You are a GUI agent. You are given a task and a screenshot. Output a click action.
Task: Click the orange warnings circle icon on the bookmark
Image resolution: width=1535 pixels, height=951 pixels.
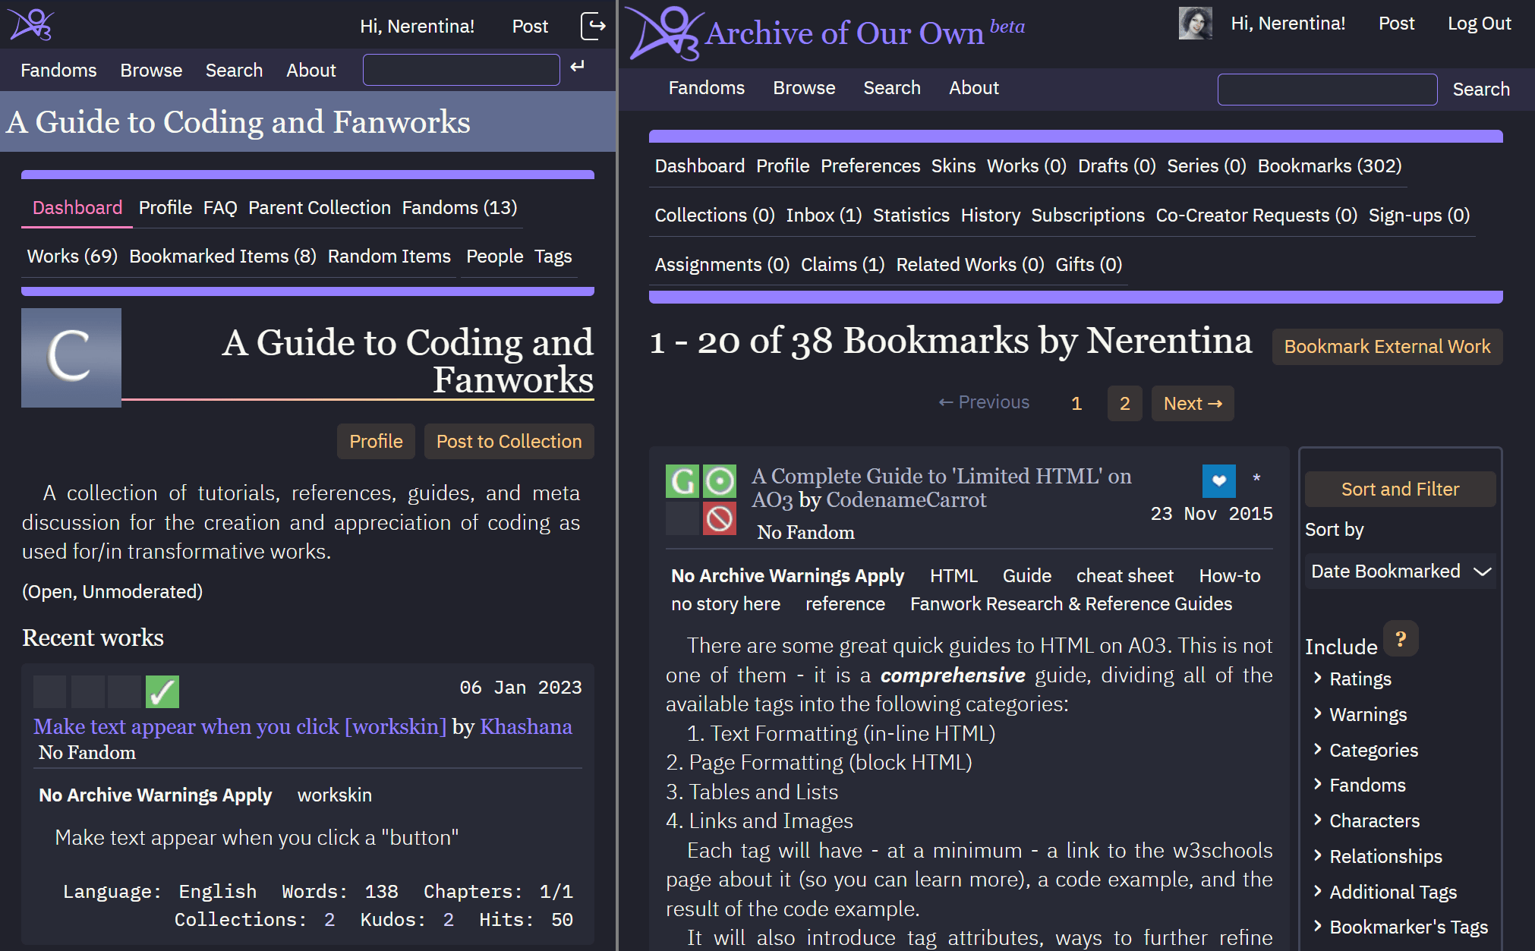point(720,480)
